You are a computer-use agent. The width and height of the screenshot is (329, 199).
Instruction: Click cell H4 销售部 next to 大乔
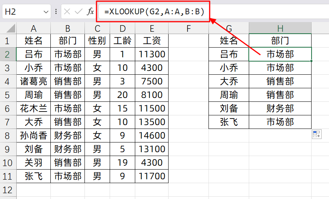coord(280,81)
